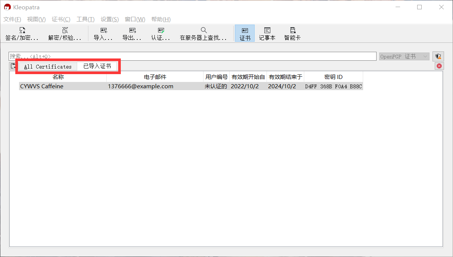Switch to the 已导入证书 tab
The height and width of the screenshot is (257, 453).
(97, 66)
